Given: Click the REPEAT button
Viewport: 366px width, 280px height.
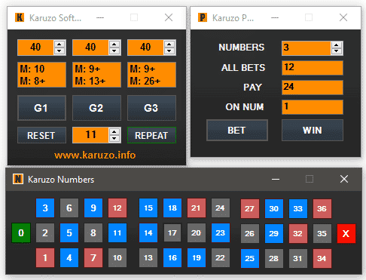Looking at the screenshot, I should [151, 135].
